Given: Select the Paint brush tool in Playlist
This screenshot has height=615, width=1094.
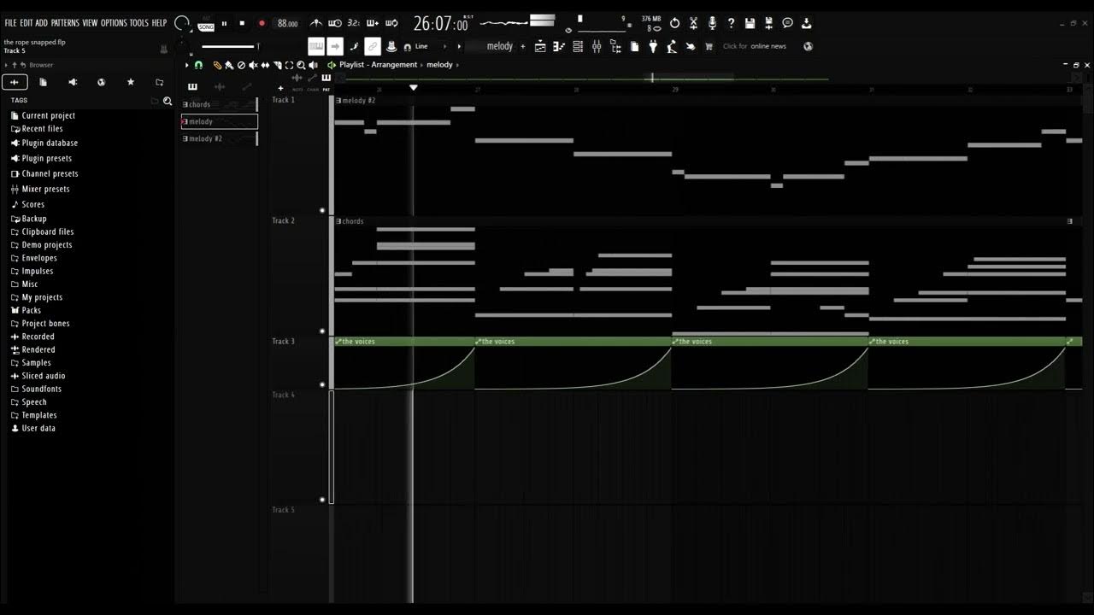Looking at the screenshot, I should tap(229, 65).
